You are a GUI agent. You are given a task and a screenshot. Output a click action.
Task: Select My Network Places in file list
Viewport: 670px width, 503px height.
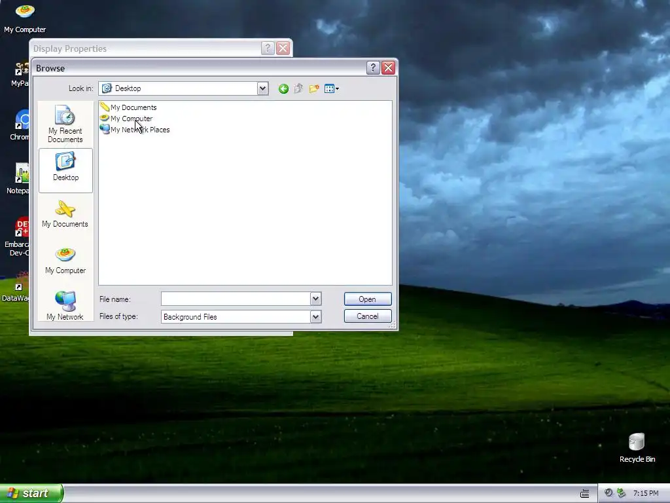(x=135, y=130)
